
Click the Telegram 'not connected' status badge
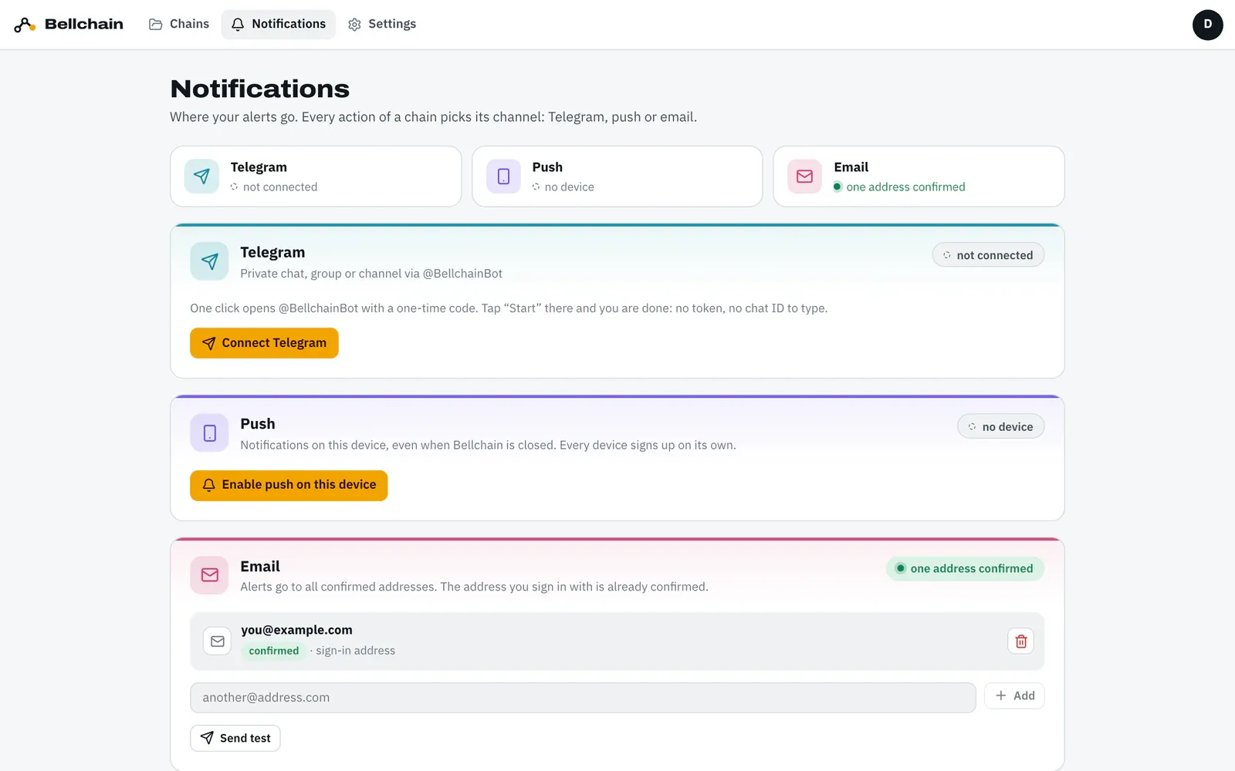(988, 255)
